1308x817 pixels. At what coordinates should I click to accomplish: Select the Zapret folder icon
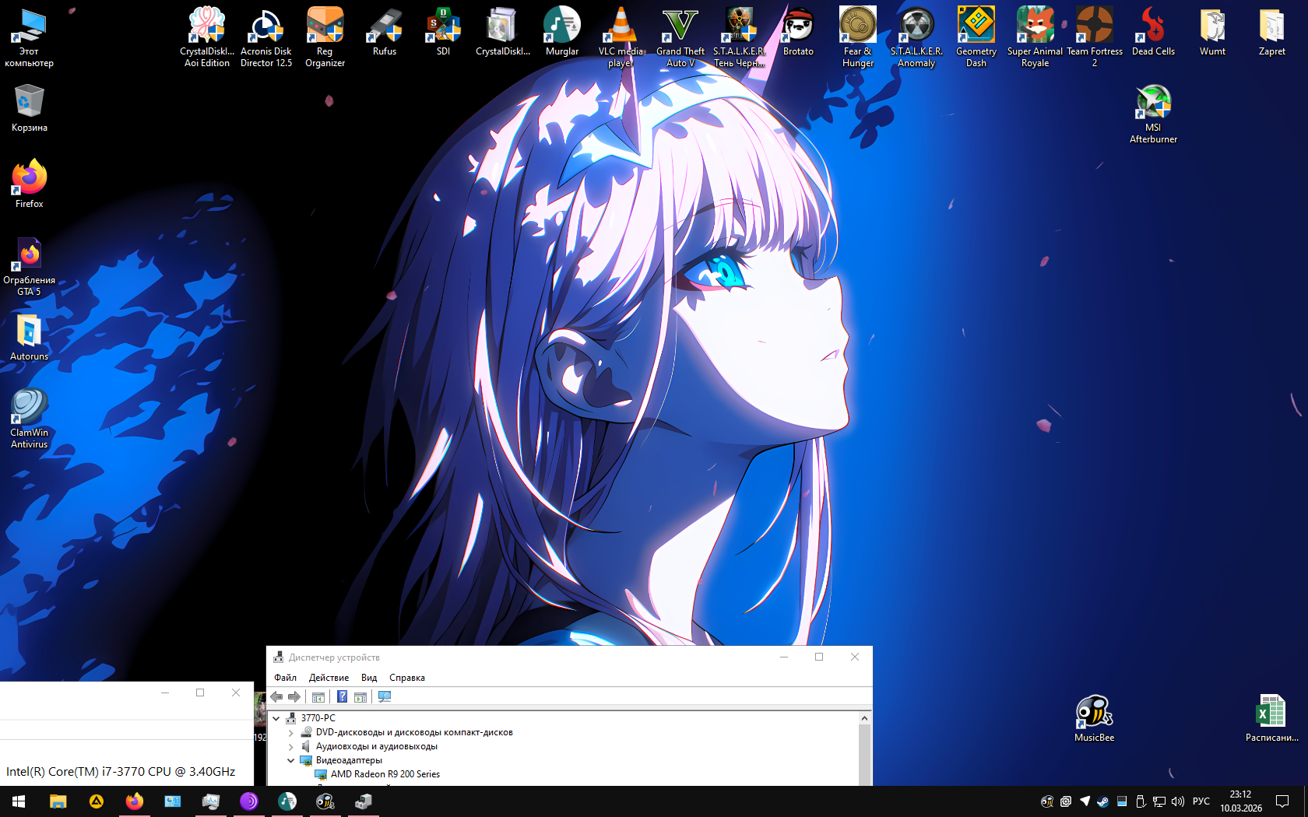tap(1271, 32)
